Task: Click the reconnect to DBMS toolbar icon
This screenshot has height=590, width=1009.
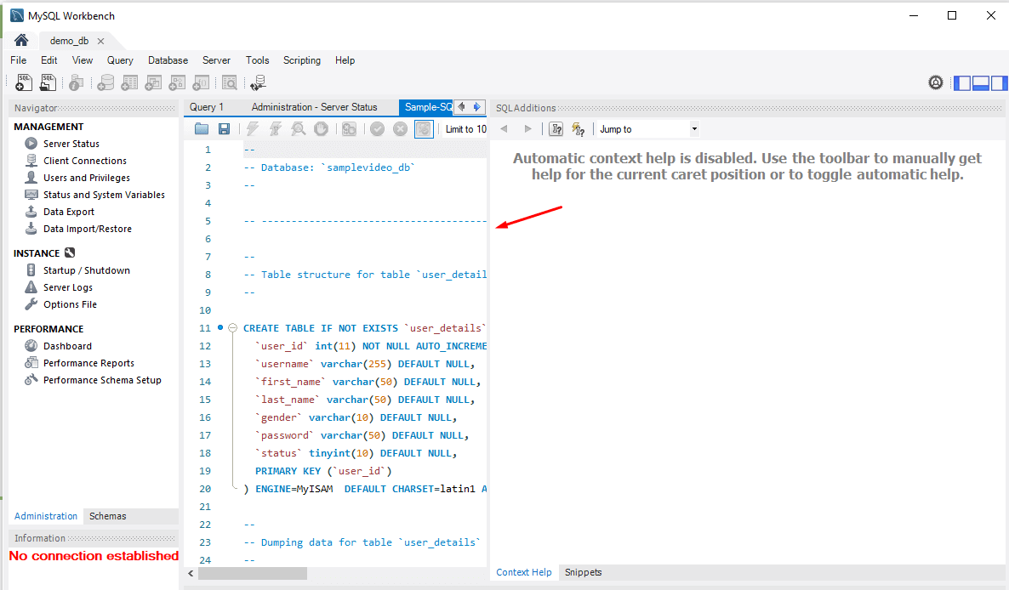Action: point(258,82)
